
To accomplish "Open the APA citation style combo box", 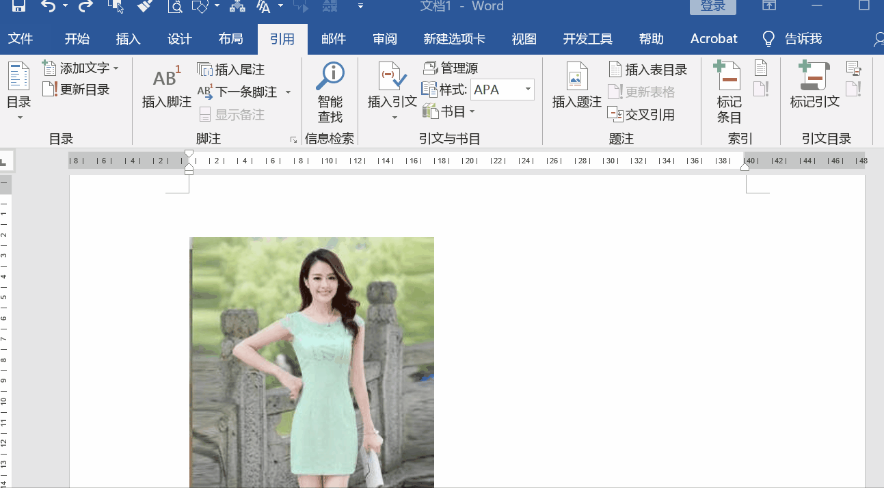I will [x=503, y=90].
